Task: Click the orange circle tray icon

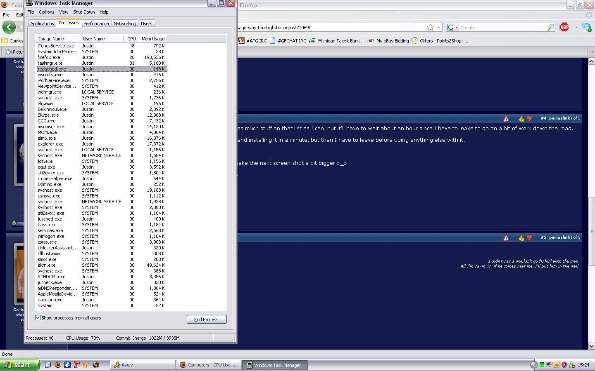Action: (x=557, y=365)
